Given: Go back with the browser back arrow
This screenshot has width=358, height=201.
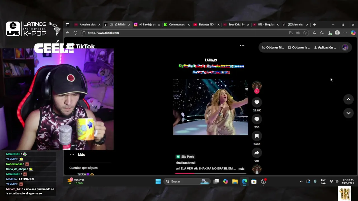Looking at the screenshot, I should pos(67,33).
